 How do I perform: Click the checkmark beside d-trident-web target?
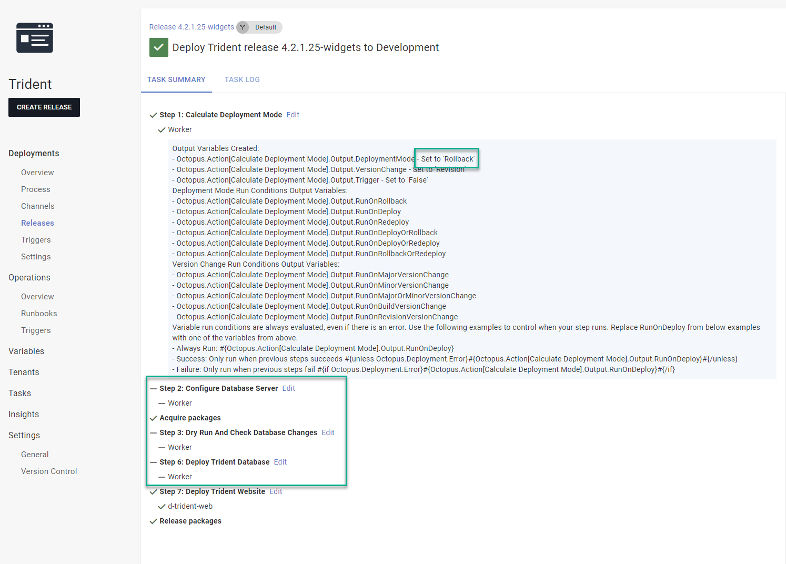coord(162,506)
